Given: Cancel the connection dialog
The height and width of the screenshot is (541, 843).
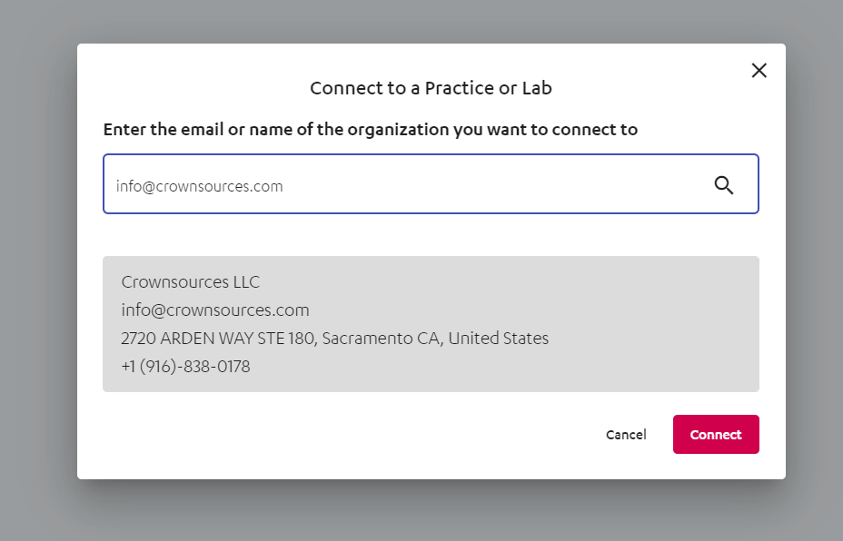Looking at the screenshot, I should [626, 435].
